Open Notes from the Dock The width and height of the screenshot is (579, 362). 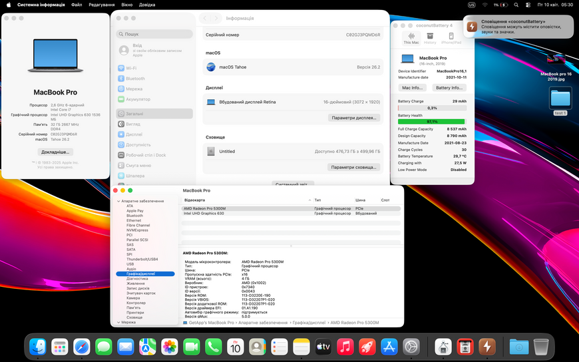(301, 347)
